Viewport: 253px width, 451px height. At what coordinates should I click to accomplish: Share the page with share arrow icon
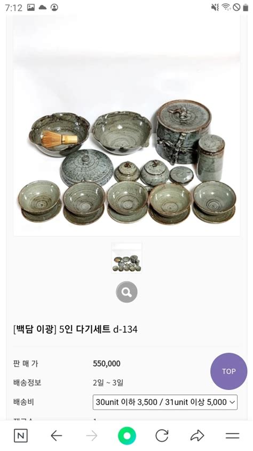point(197,436)
